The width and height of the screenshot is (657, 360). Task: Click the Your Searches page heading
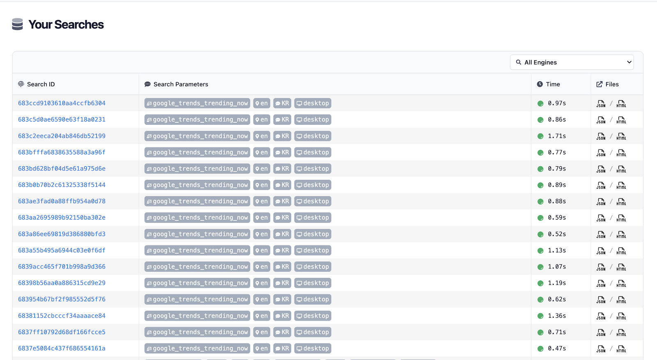coord(66,25)
